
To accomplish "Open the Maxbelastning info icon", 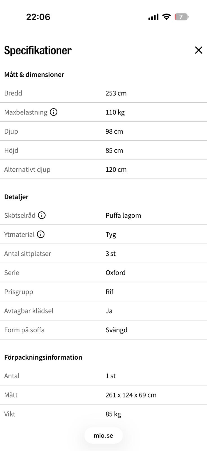I will (53, 112).
